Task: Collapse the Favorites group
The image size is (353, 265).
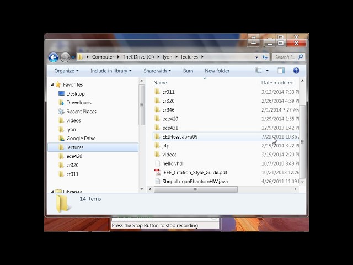Action: (52, 84)
